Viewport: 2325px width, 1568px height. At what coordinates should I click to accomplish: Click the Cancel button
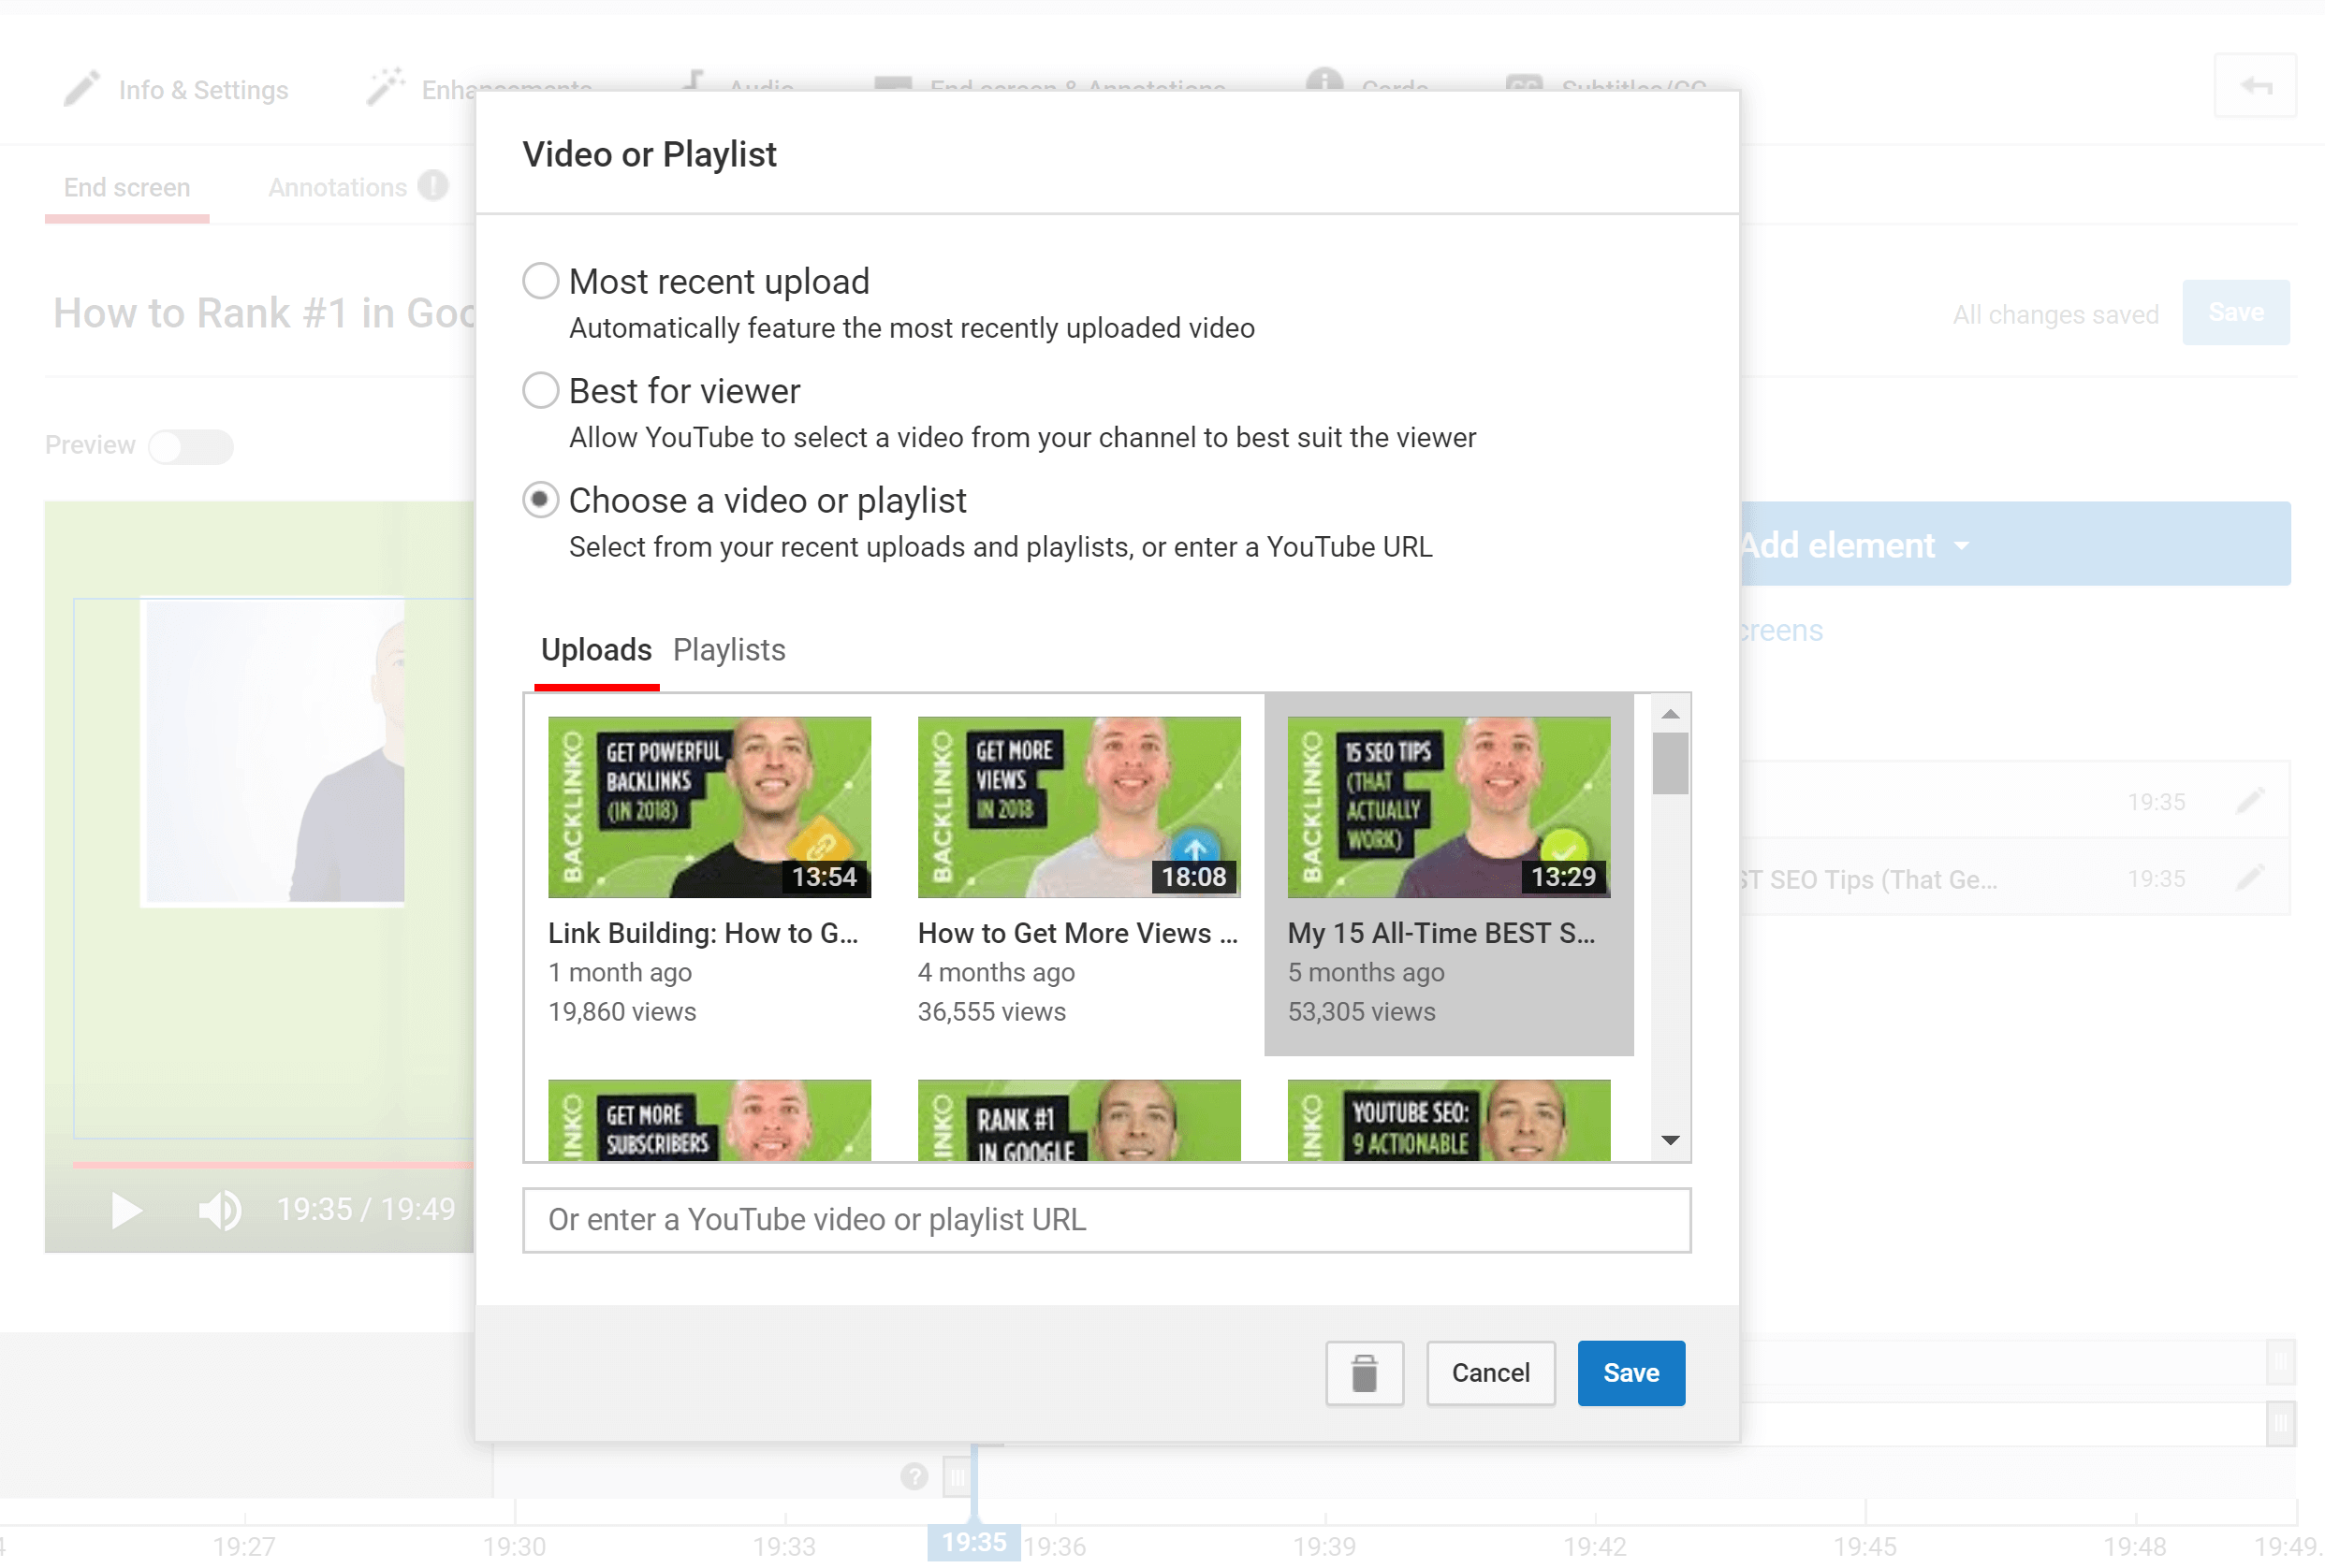click(x=1488, y=1372)
